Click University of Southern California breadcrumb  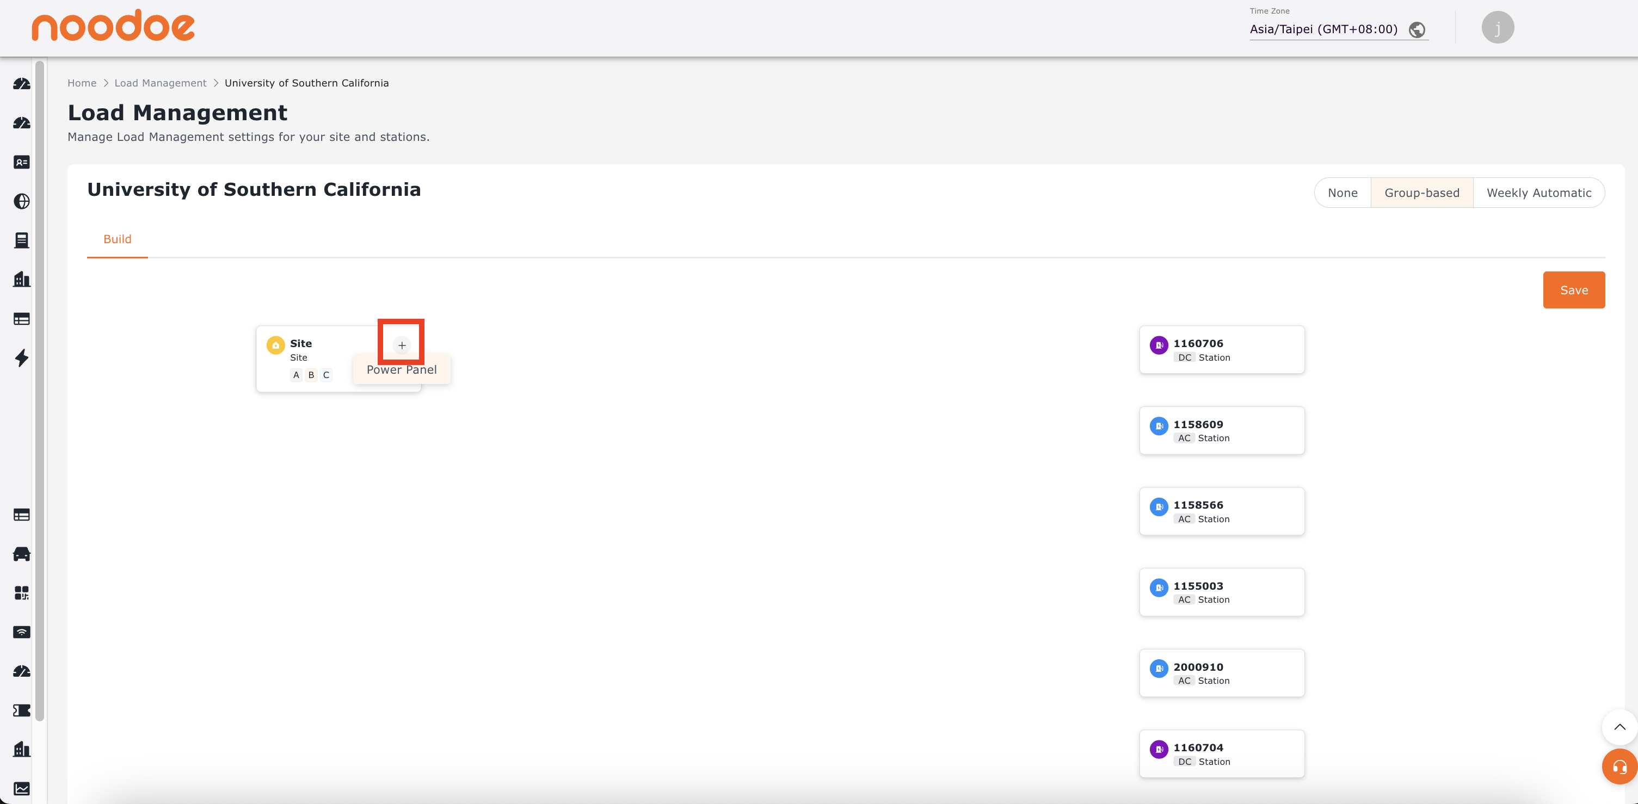click(306, 83)
